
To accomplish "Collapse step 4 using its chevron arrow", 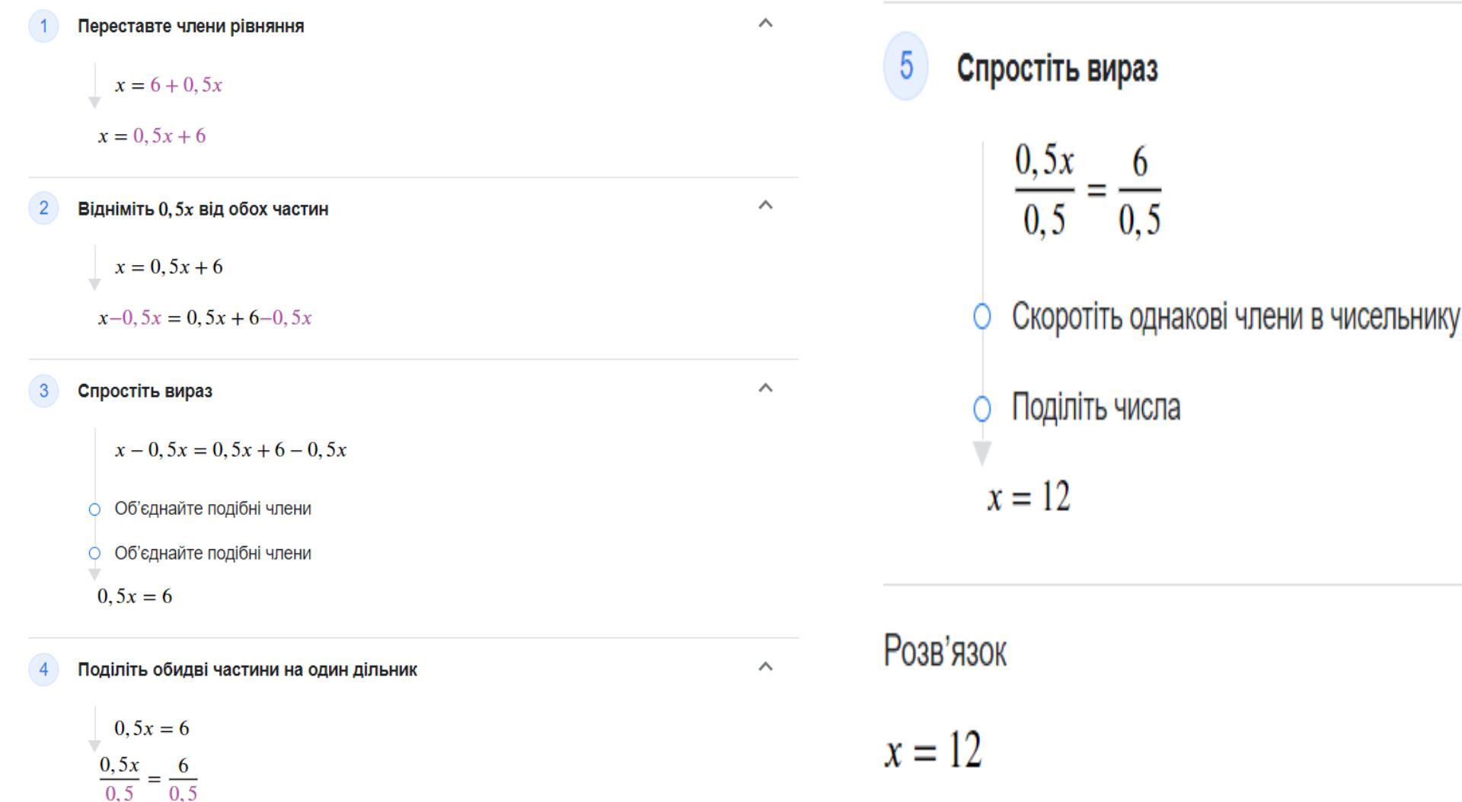I will (766, 667).
